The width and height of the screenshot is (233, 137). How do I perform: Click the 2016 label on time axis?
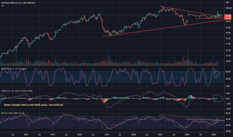(x=26, y=135)
